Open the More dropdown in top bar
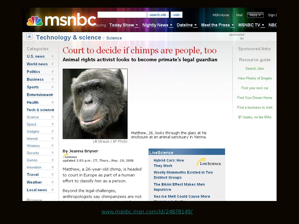 pyautogui.click(x=255, y=15)
